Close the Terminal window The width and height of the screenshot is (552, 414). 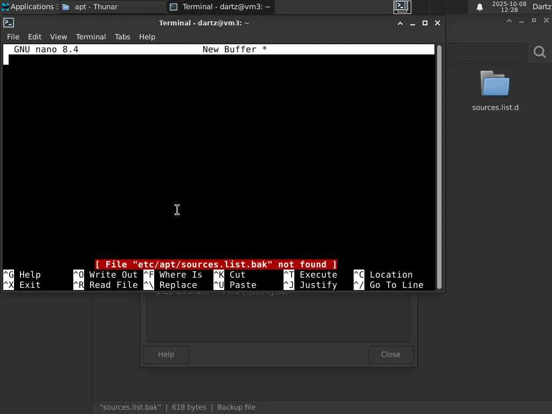point(437,23)
